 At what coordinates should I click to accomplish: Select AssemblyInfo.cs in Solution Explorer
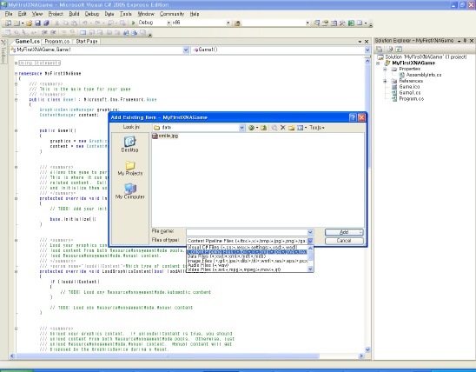click(x=420, y=75)
